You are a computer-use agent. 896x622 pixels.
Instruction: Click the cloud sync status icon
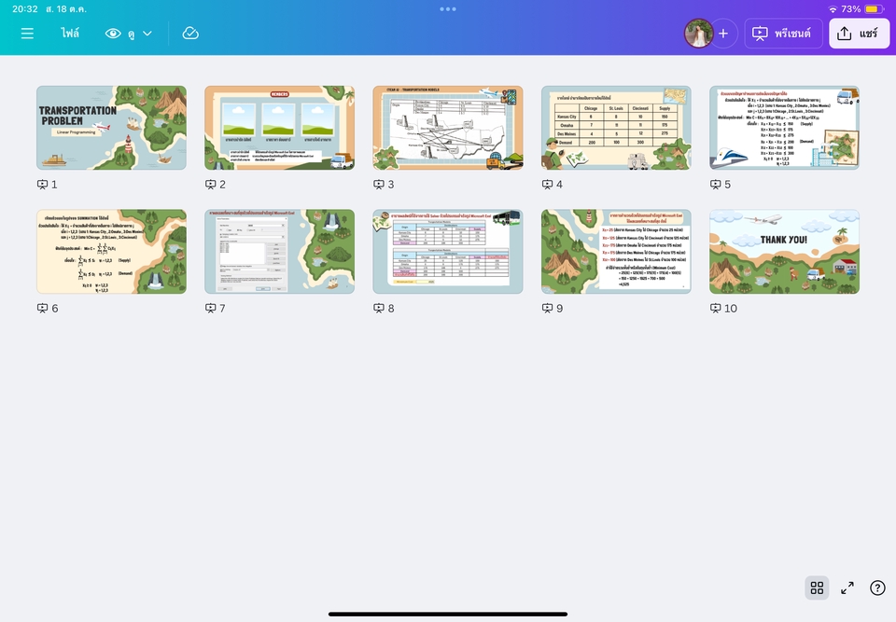[190, 34]
